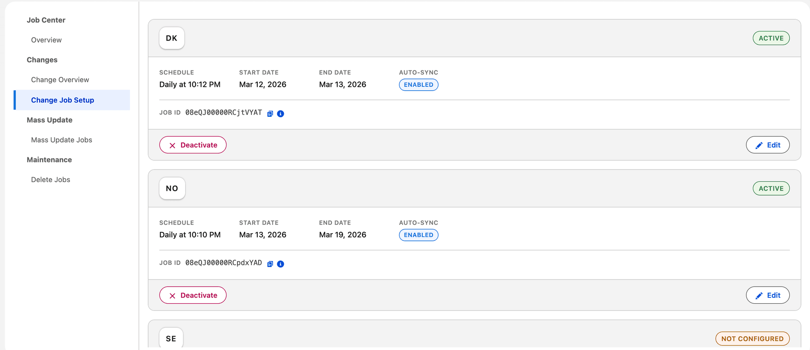This screenshot has width=810, height=350.
Task: Click ACTIVE status badge on NO job
Action: click(771, 188)
